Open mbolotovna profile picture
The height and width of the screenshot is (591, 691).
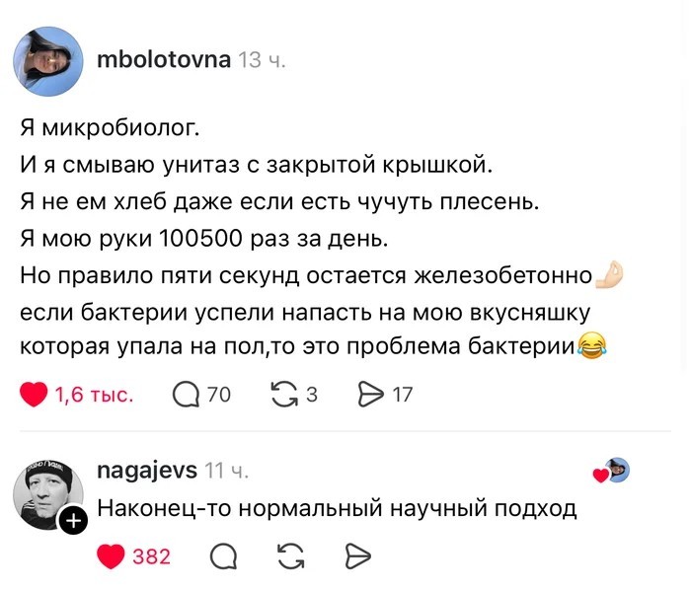tap(46, 61)
